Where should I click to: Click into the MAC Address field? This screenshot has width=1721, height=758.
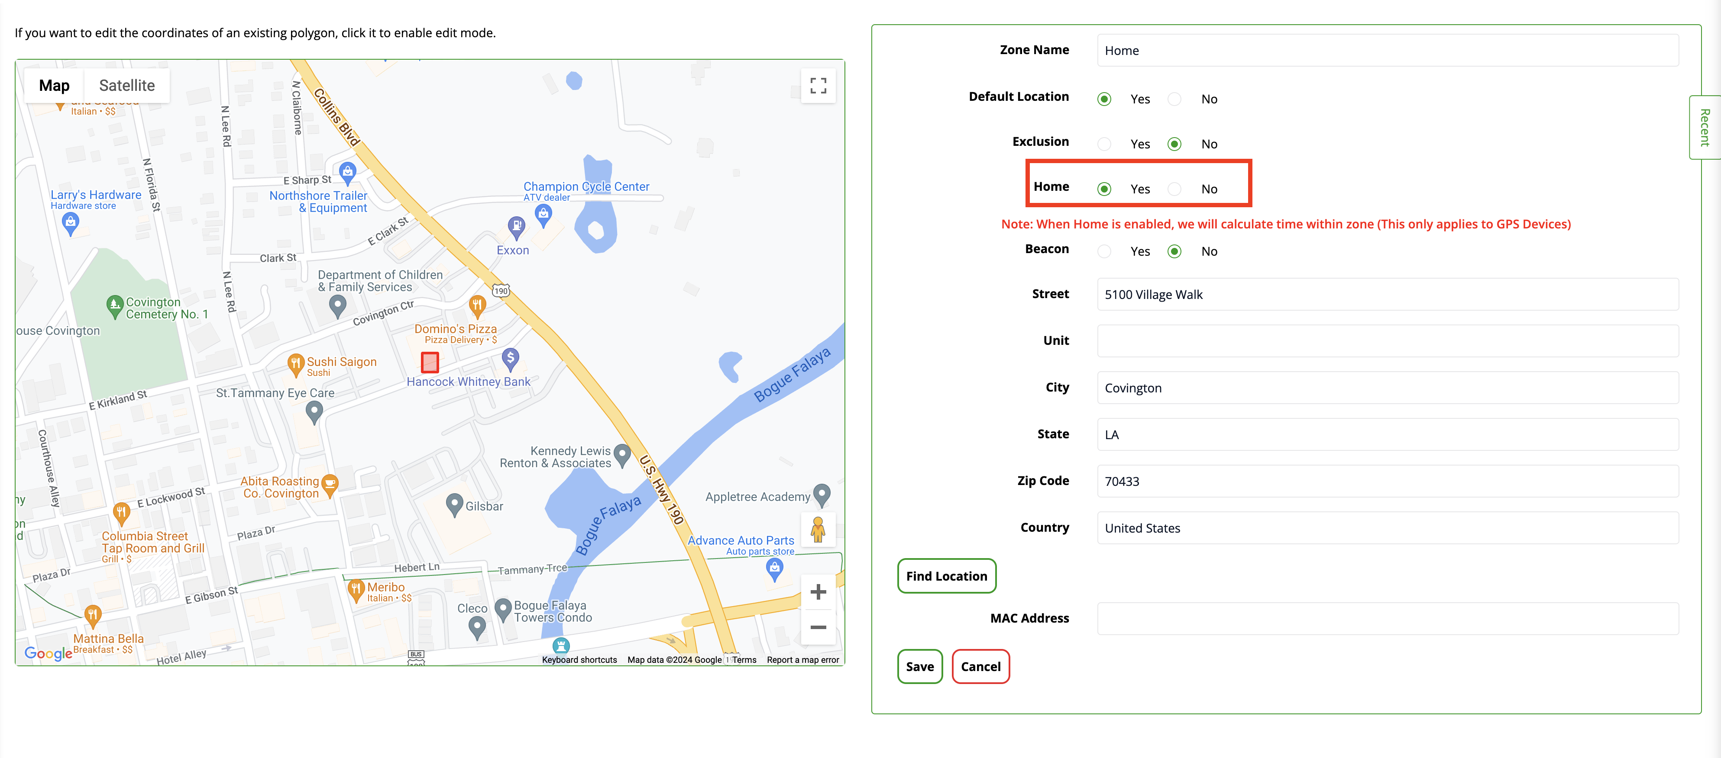[x=1387, y=619]
